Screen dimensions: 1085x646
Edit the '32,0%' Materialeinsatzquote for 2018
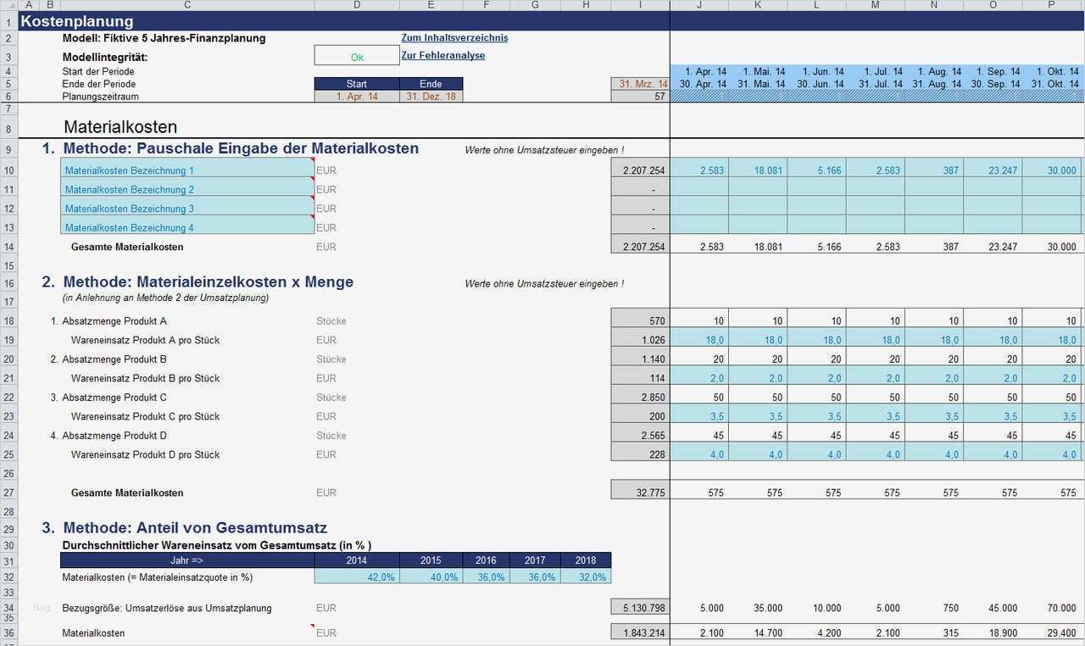coord(586,576)
